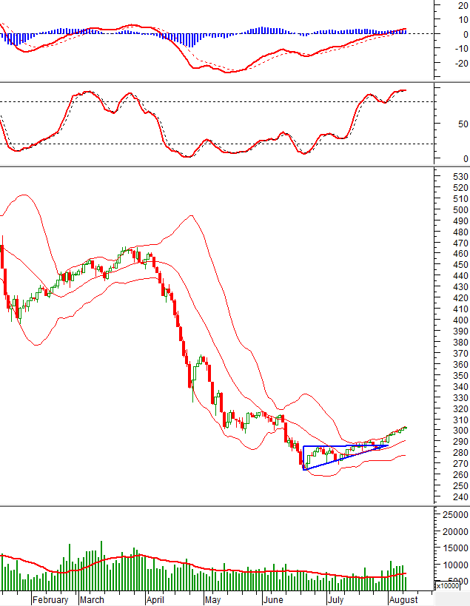Click the 20 label on the MACD axis

point(463,5)
